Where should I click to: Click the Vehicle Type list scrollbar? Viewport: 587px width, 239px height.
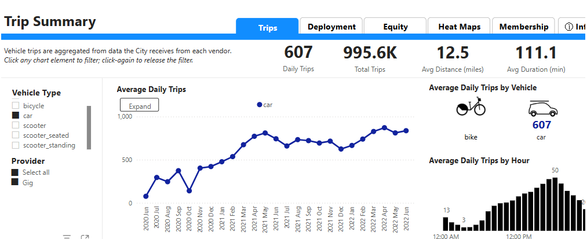tap(89, 127)
